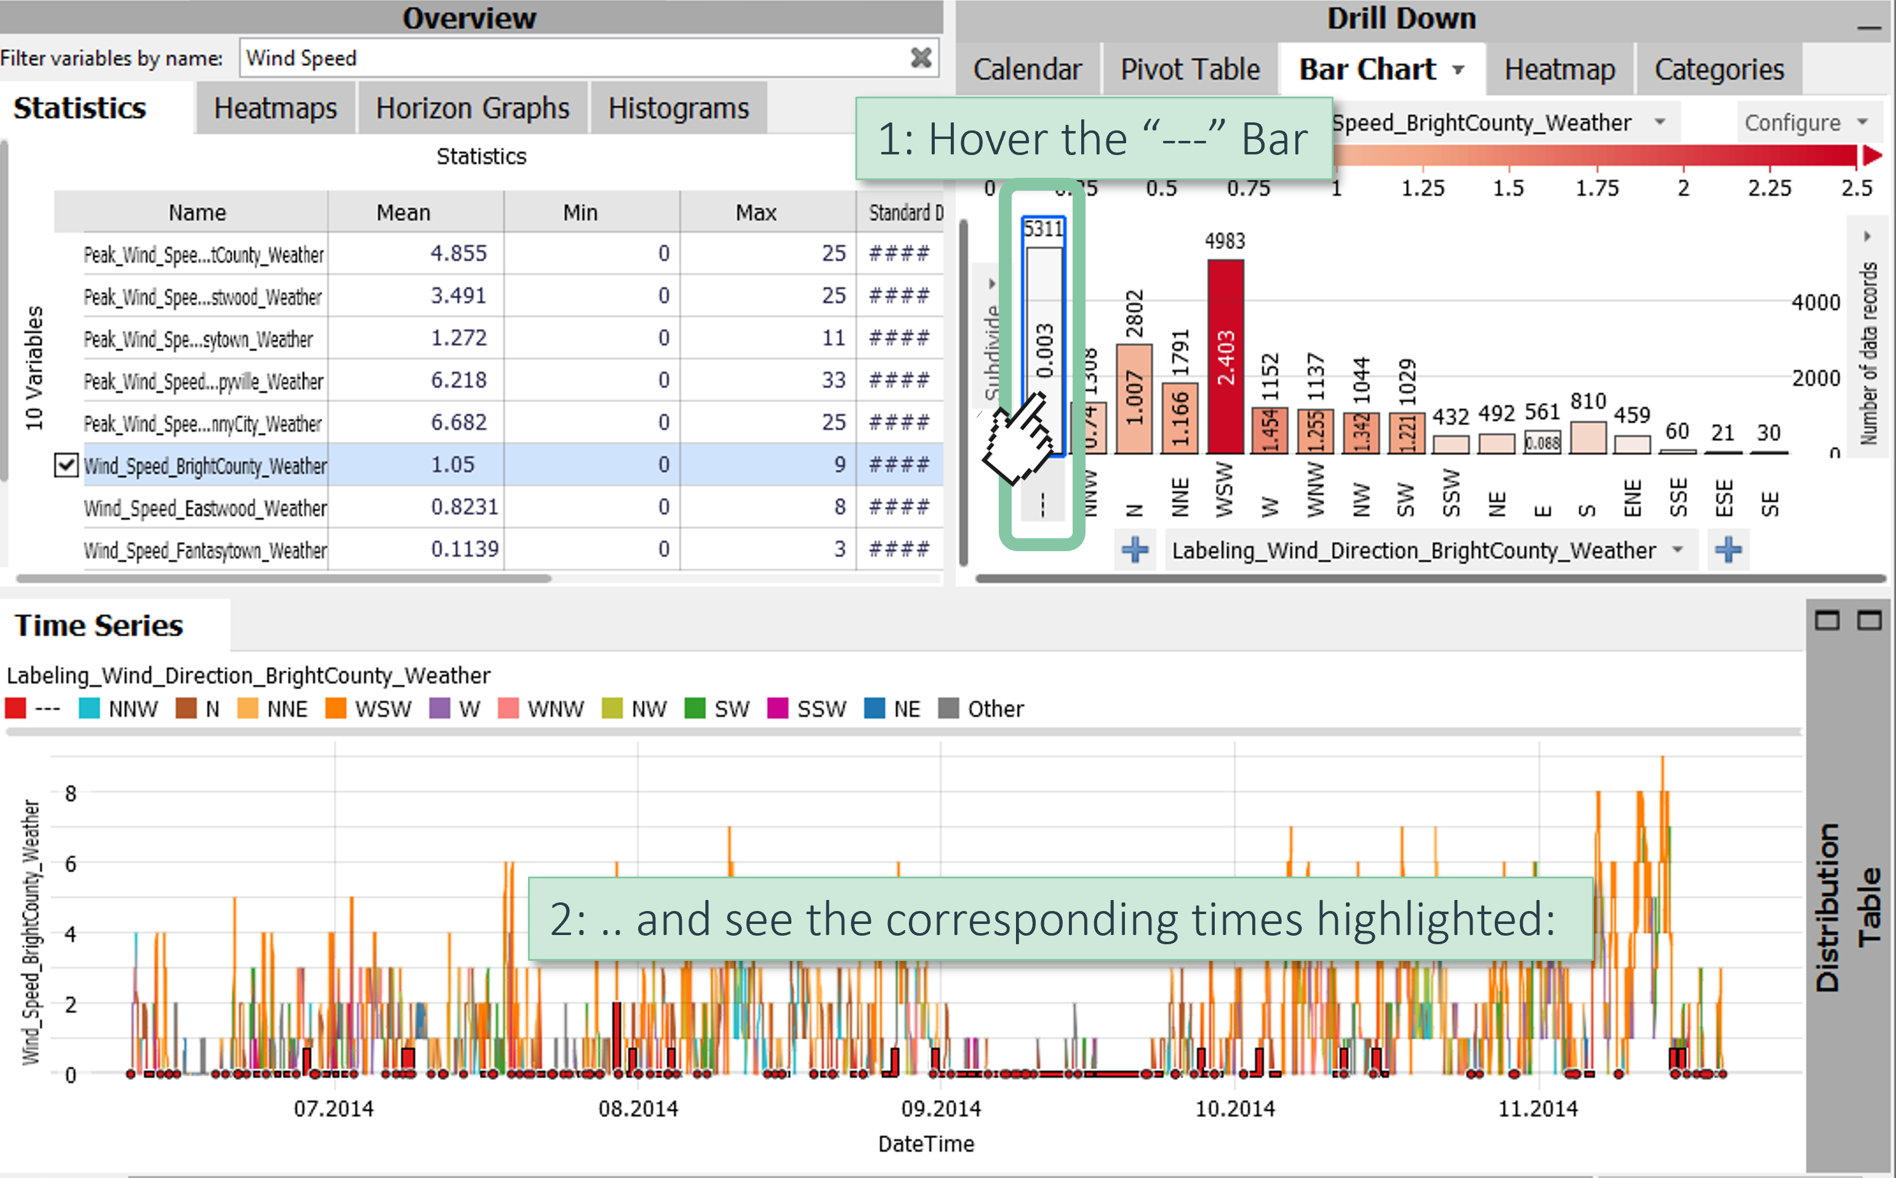Expand the Subdivide panel arrow
Image resolution: width=1896 pixels, height=1178 pixels.
(x=991, y=284)
